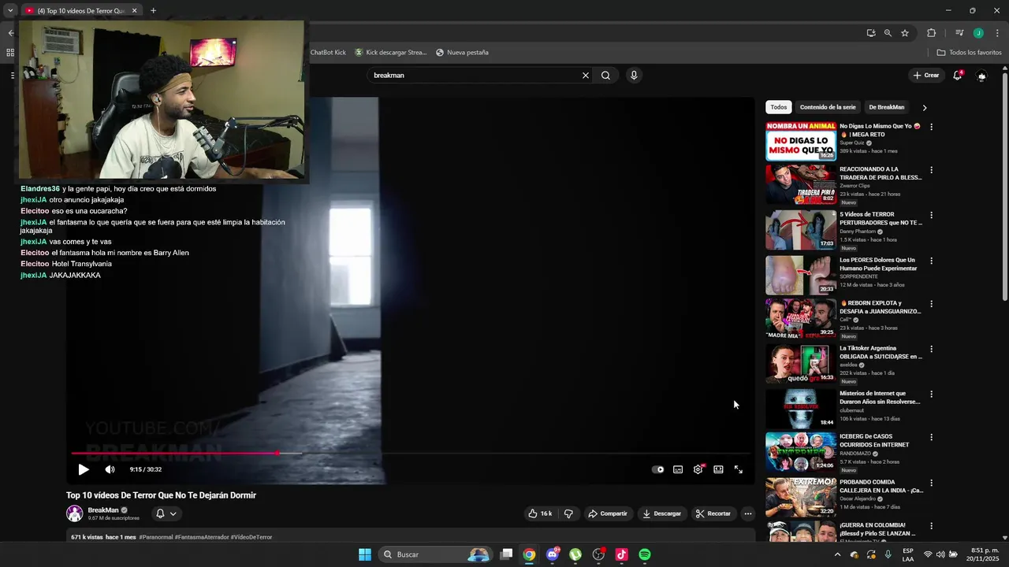Open TikTok from the taskbar
This screenshot has width=1009, height=567.
(621, 554)
